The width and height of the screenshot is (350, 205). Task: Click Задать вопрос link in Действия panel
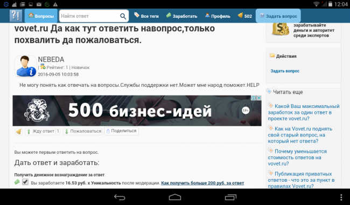point(285,71)
